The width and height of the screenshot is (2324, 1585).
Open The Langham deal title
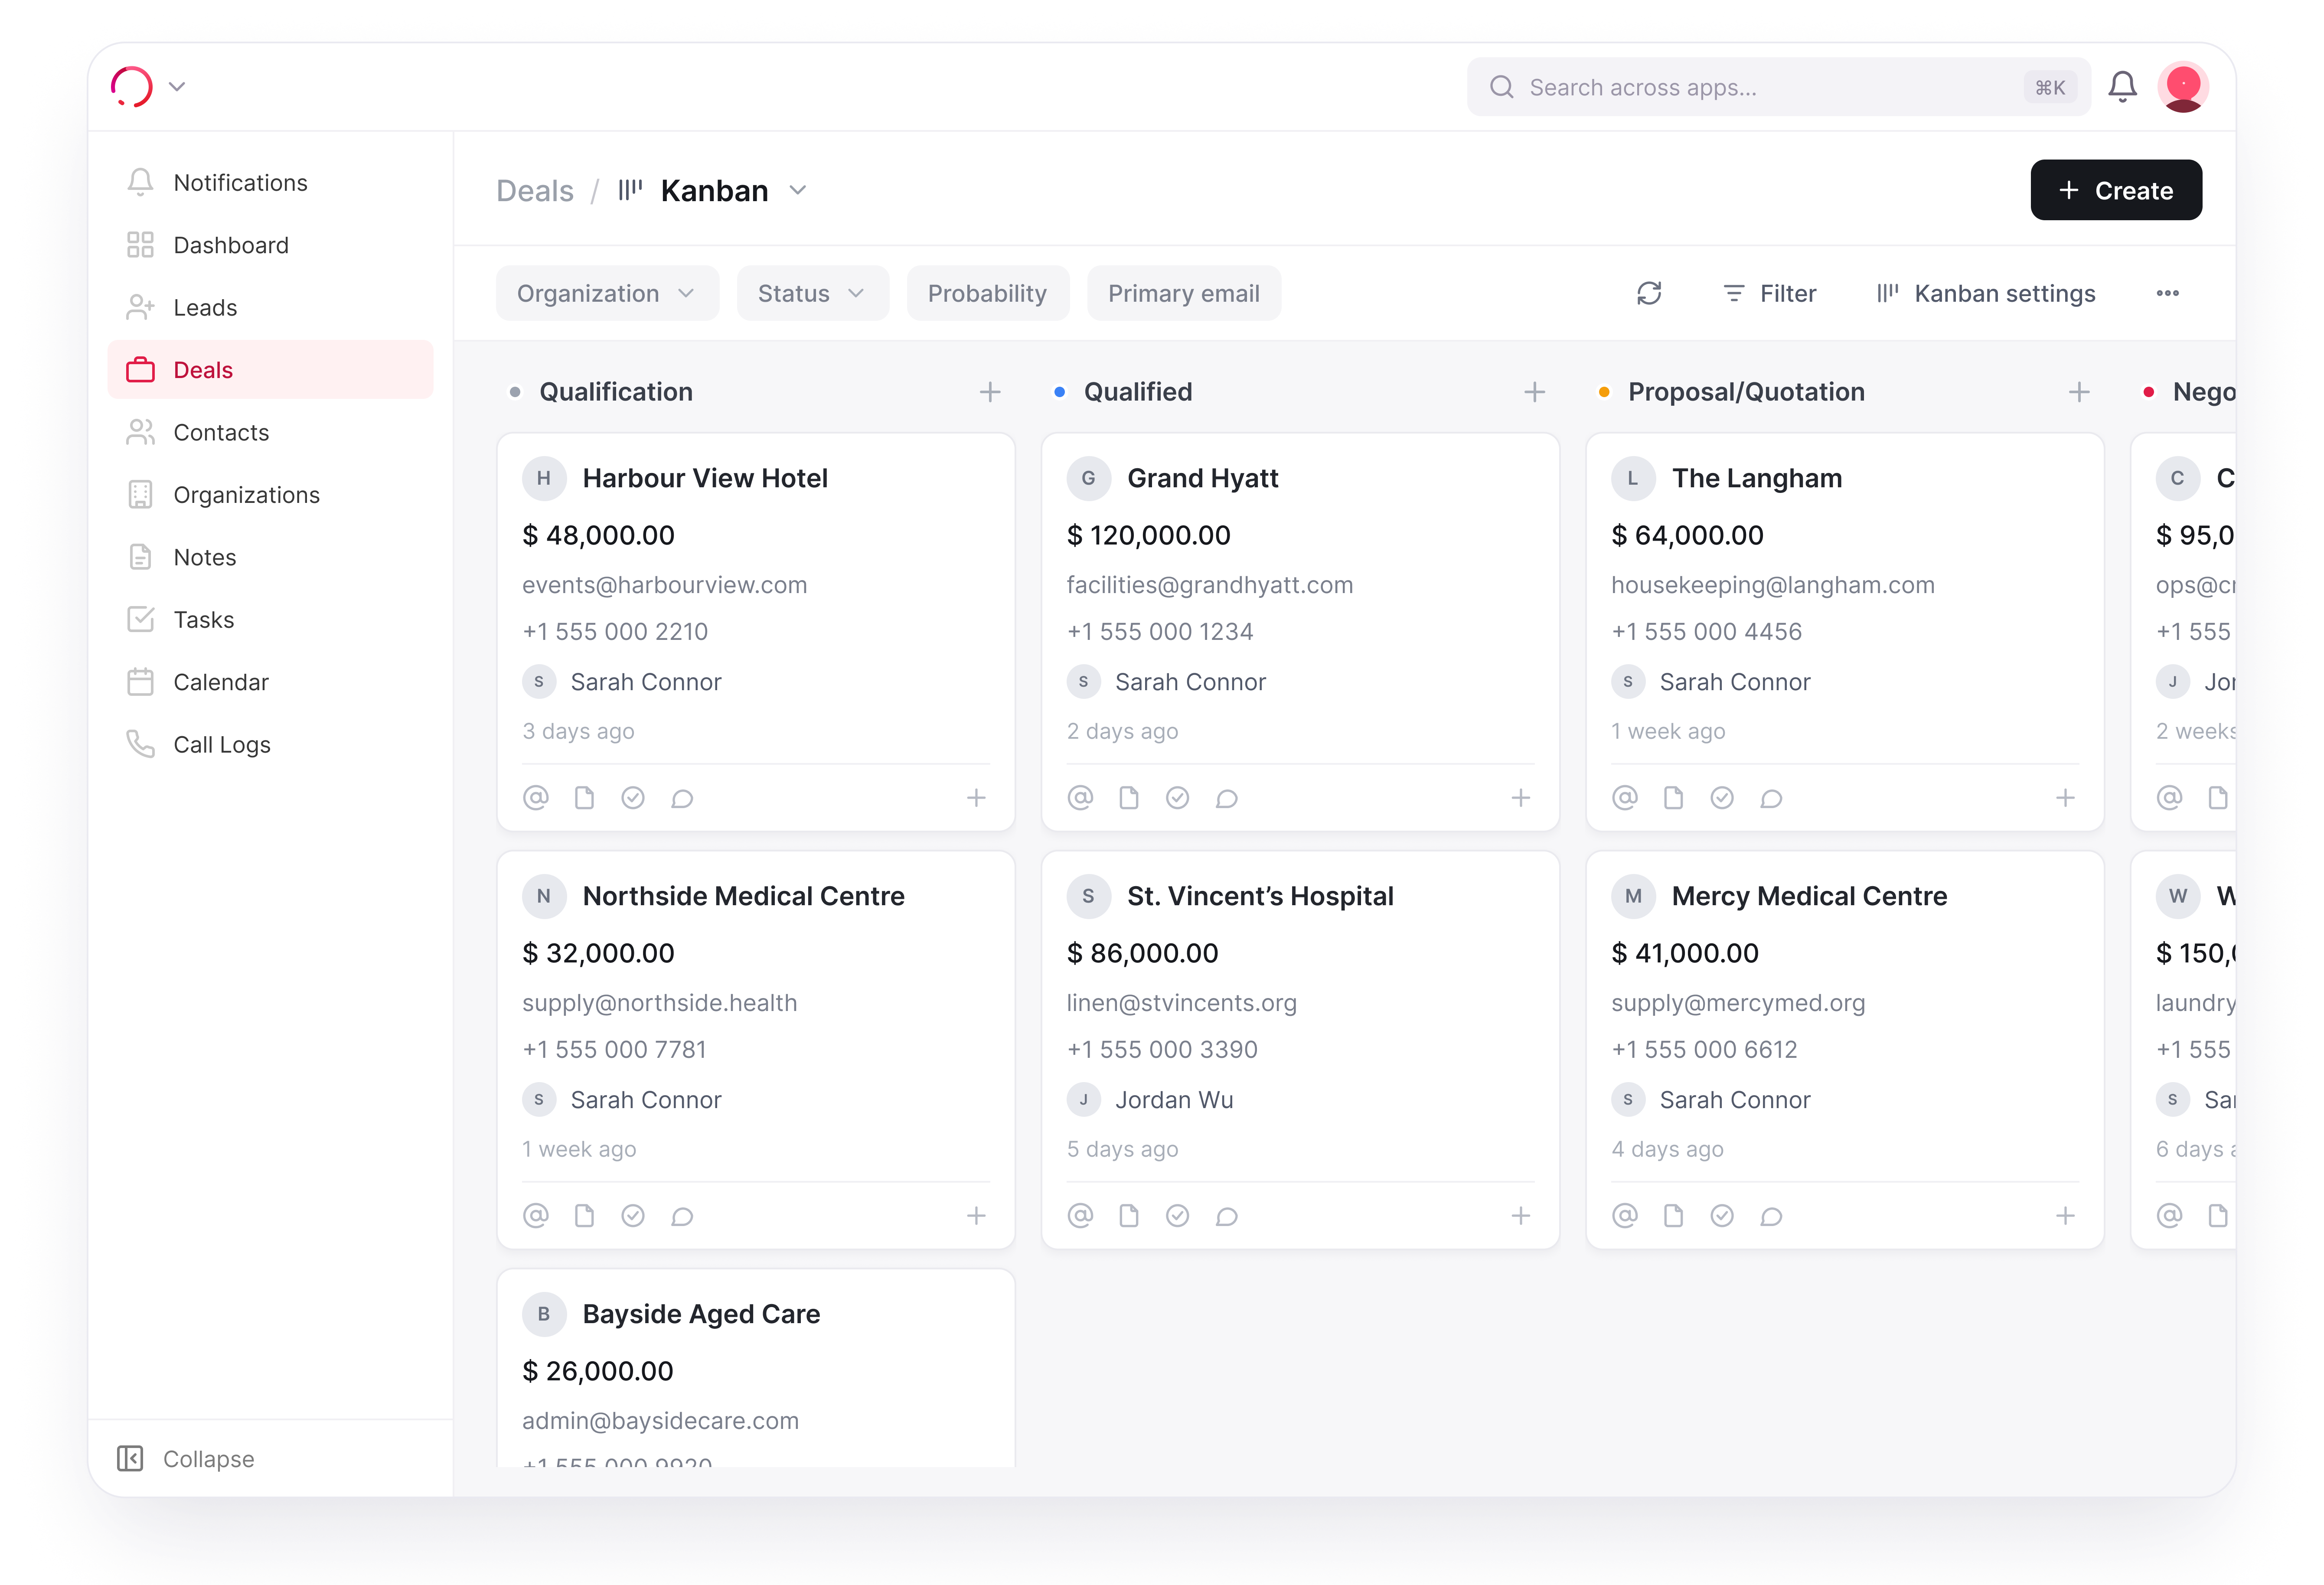(x=1756, y=478)
